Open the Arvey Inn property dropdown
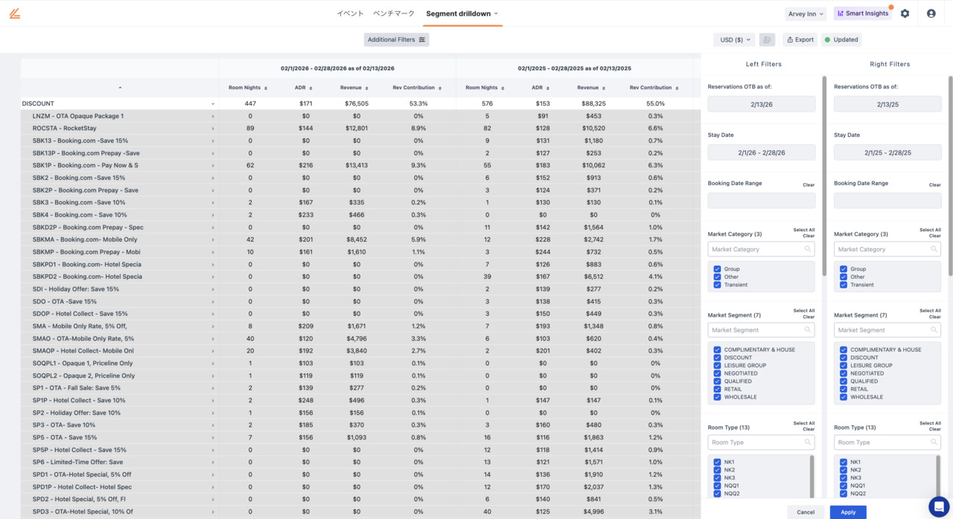The image size is (953, 519). click(x=806, y=13)
